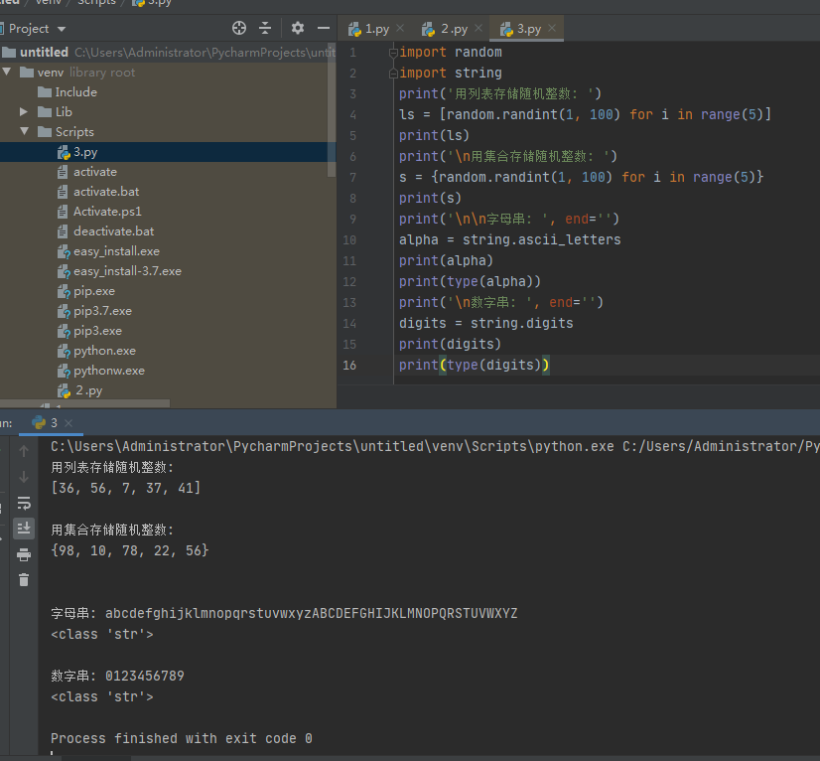The width and height of the screenshot is (820, 761).
Task: Clear console output with trash icon
Action: click(24, 579)
